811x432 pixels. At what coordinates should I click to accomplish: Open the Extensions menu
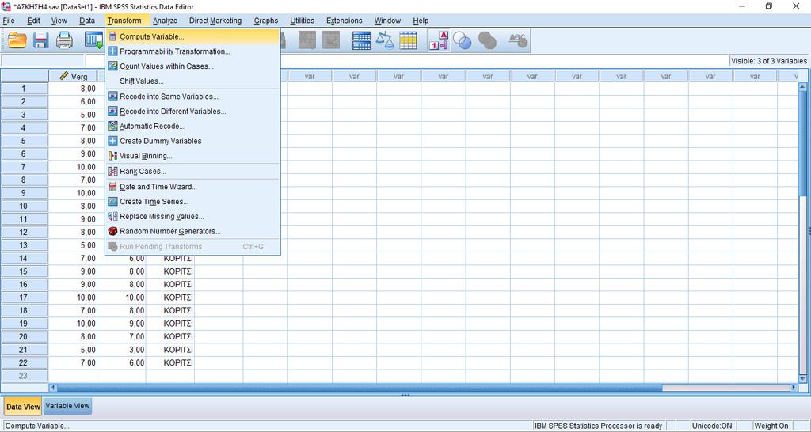click(344, 21)
